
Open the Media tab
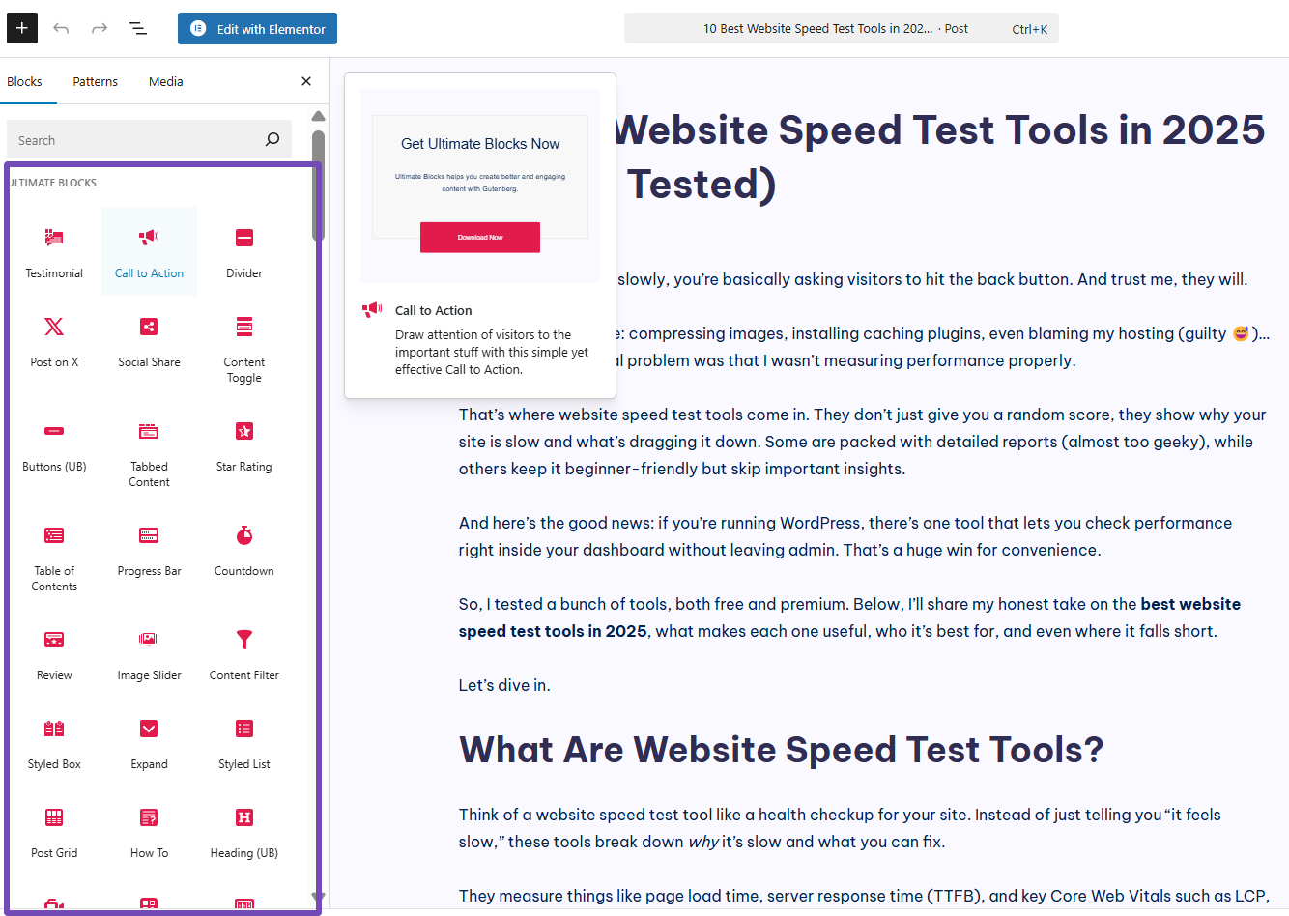(x=166, y=82)
